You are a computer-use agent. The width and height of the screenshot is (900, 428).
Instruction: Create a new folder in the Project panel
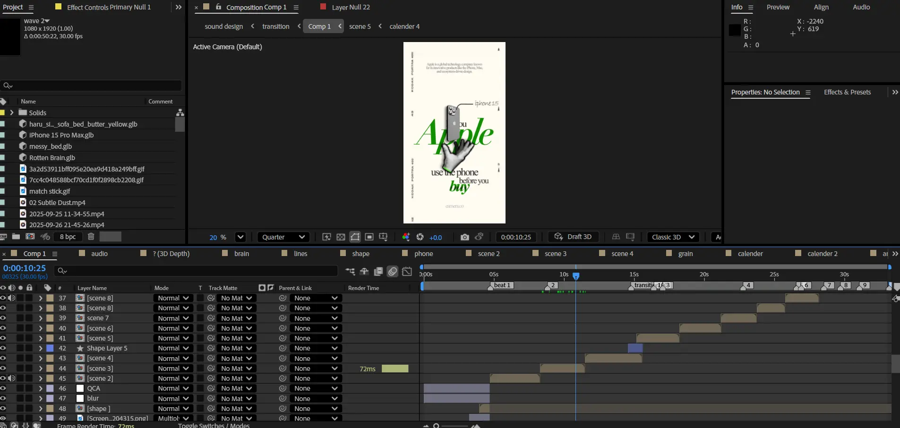[x=16, y=237]
